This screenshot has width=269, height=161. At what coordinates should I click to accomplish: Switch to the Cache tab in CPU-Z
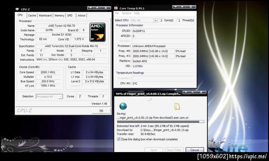pos(32,15)
